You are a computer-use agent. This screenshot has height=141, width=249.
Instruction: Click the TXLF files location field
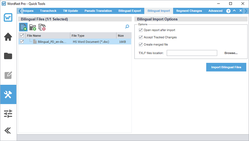pos(192,53)
